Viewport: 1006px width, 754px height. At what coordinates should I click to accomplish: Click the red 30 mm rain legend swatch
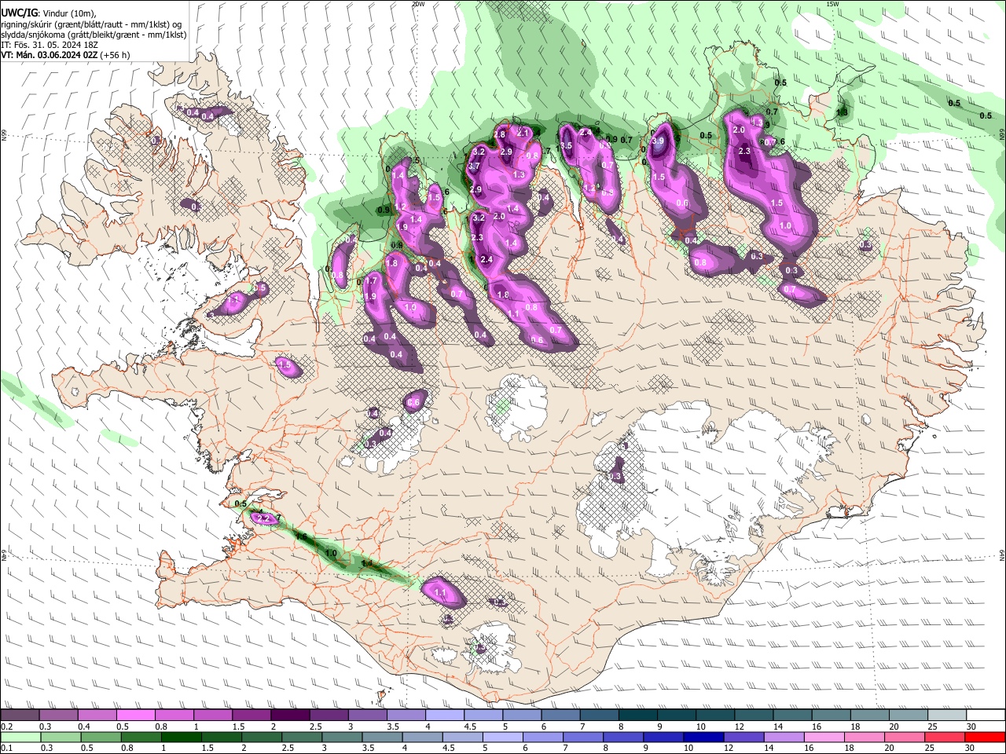(x=986, y=737)
